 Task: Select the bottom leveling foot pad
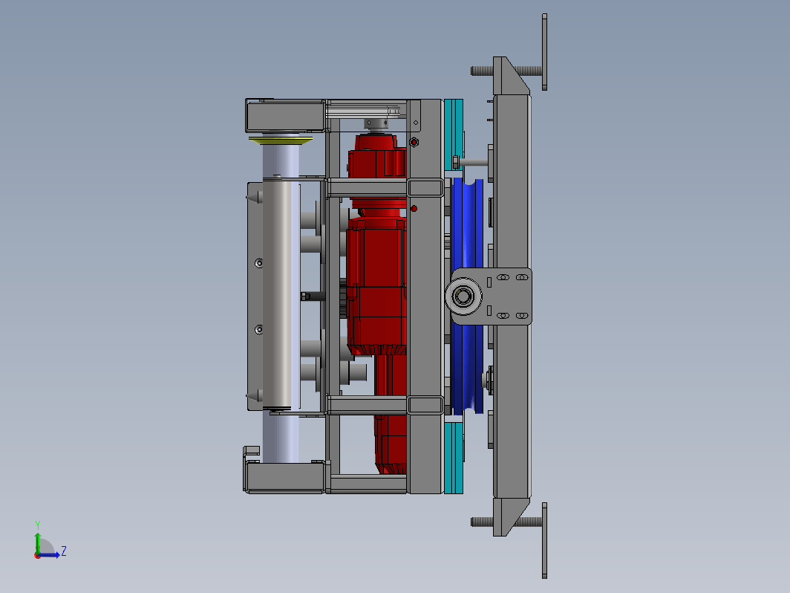pos(545,540)
